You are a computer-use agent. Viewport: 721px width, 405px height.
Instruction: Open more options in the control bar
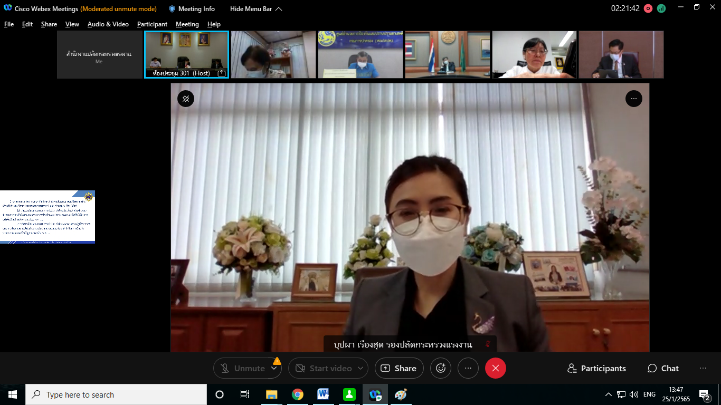tap(468, 368)
